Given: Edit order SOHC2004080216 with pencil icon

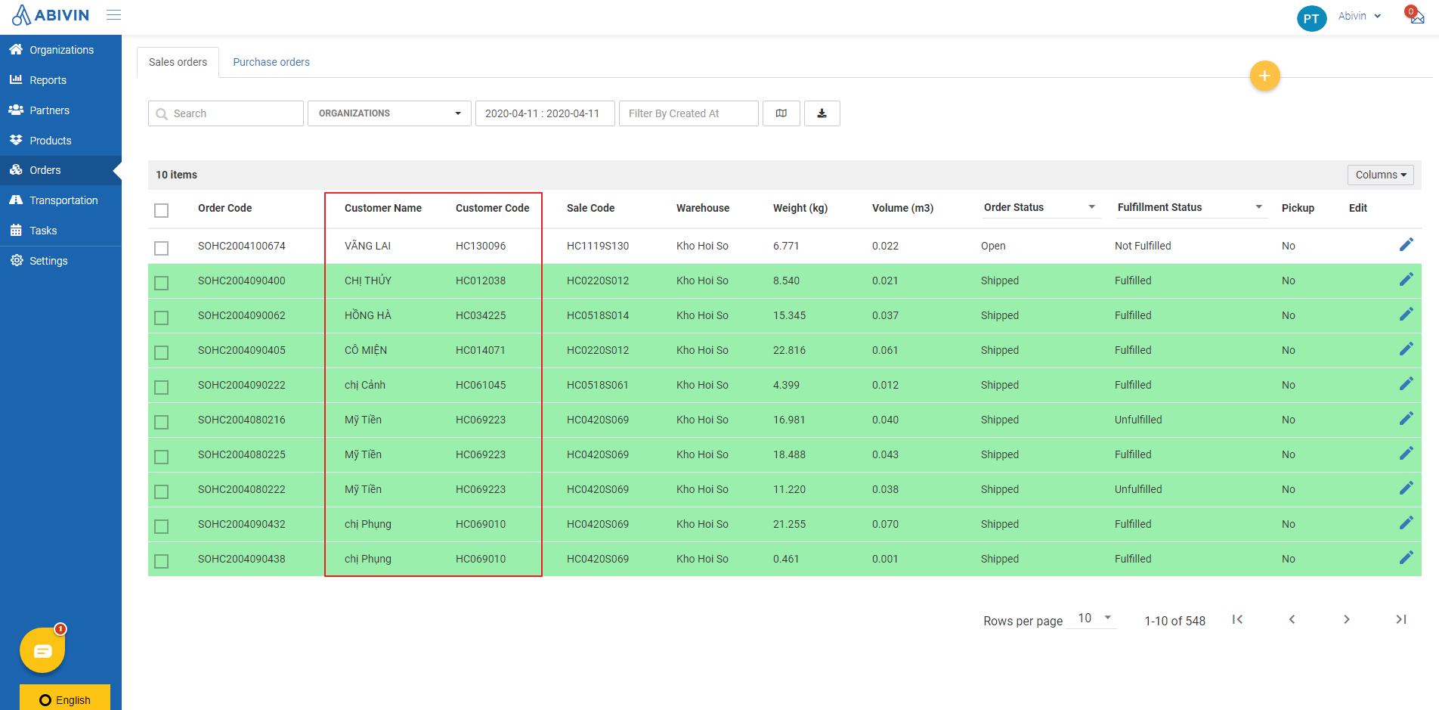Looking at the screenshot, I should [1406, 419].
